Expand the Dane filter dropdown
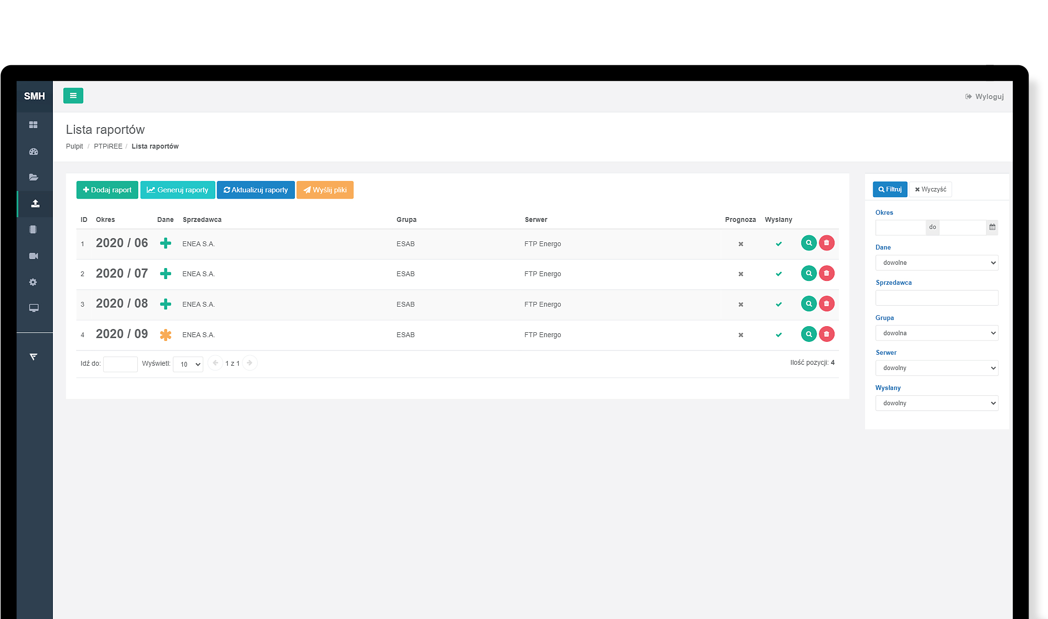 tap(937, 263)
